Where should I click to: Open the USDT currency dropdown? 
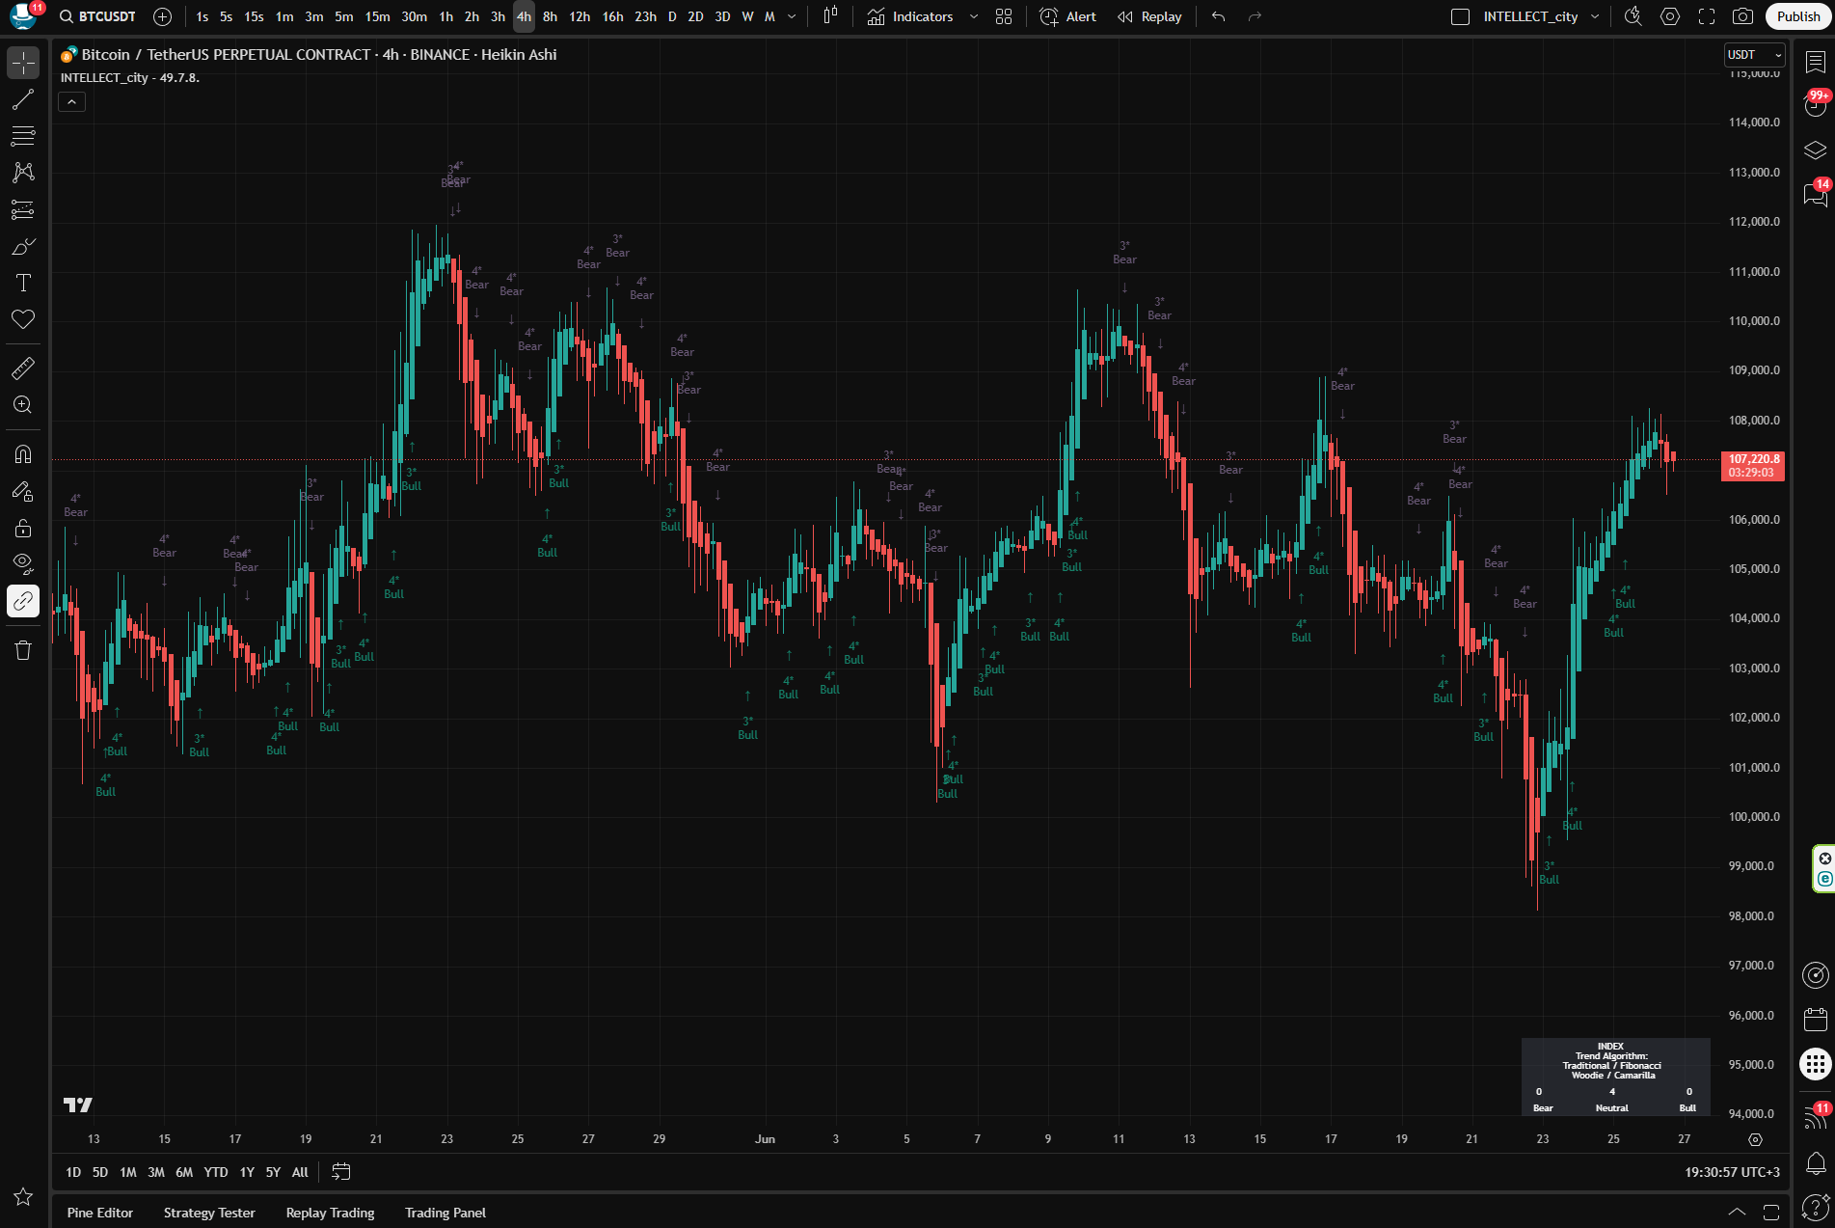pos(1754,55)
